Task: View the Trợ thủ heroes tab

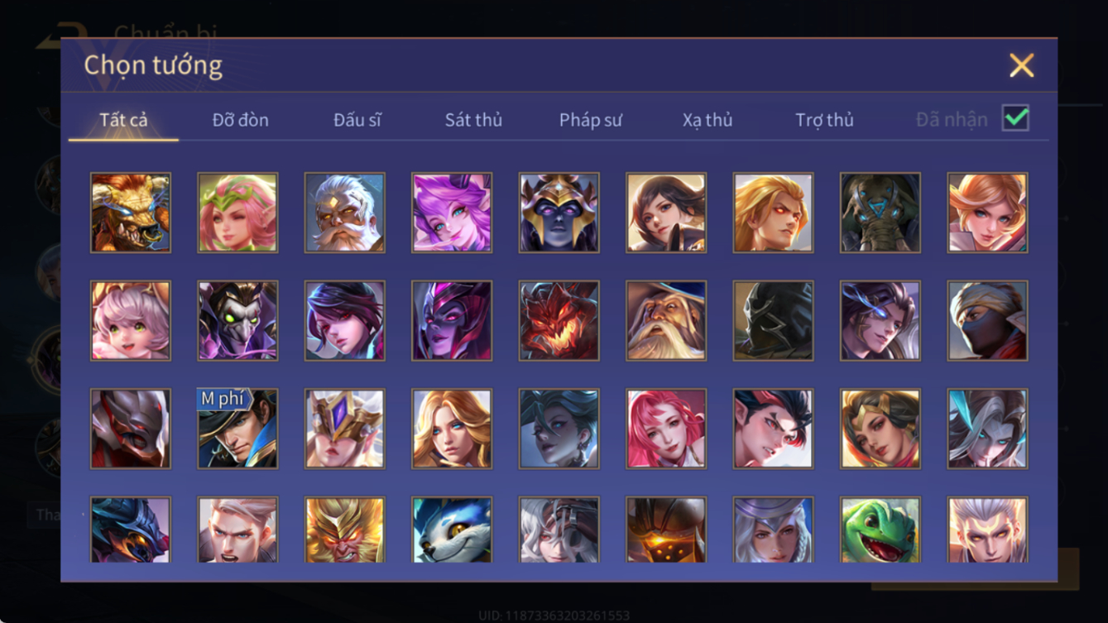Action: tap(824, 120)
